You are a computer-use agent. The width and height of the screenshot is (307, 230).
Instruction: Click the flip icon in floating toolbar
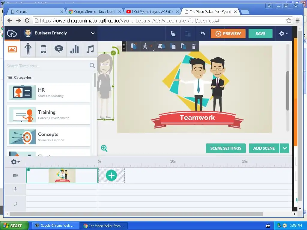coord(161,46)
